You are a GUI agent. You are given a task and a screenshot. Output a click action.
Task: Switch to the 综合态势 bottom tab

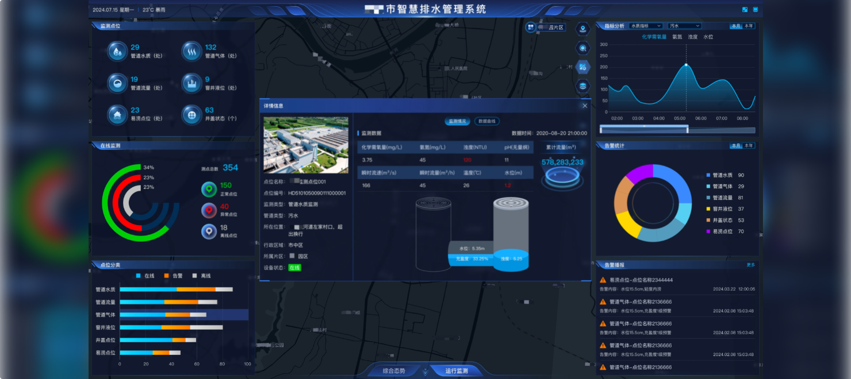[394, 371]
